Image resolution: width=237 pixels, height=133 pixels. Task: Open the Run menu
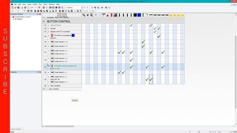click(40, 4)
